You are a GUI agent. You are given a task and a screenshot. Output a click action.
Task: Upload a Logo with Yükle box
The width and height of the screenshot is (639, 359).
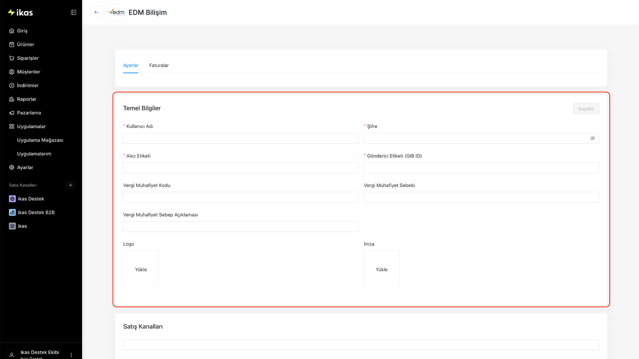coord(141,268)
